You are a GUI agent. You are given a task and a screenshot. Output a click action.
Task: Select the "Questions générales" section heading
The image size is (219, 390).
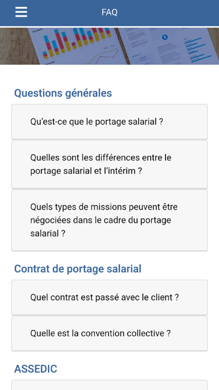[x=63, y=93]
